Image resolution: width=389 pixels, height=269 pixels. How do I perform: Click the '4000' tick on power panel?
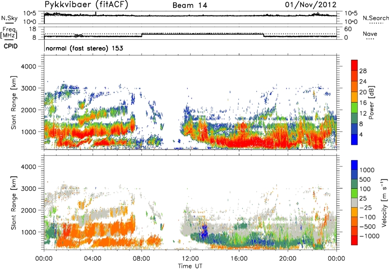(x=28, y=67)
